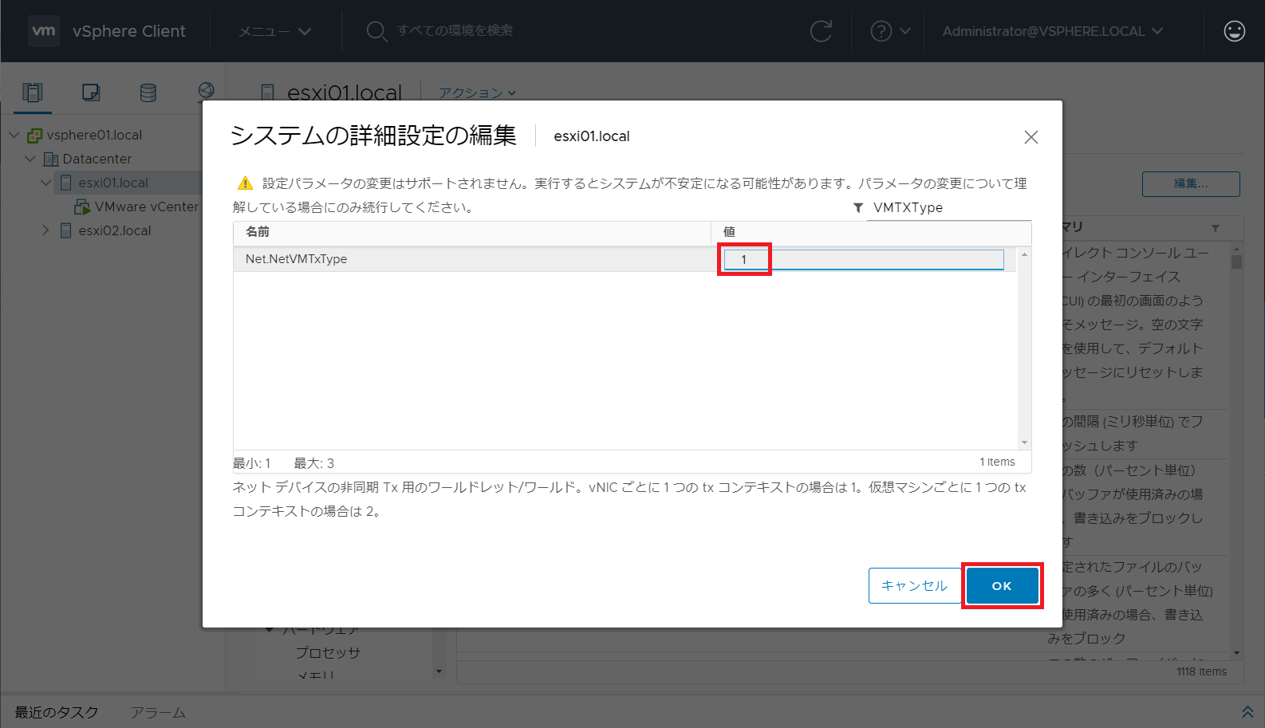The height and width of the screenshot is (728, 1265).
Task: Expand the esxi02.local tree node
Action: (45, 230)
